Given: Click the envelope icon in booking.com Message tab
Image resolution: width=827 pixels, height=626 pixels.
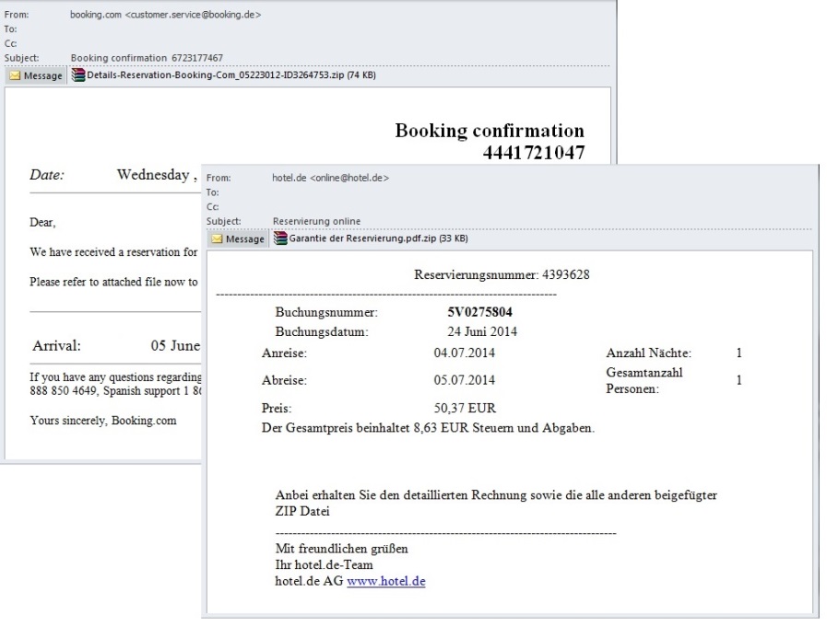Looking at the screenshot, I should point(15,75).
